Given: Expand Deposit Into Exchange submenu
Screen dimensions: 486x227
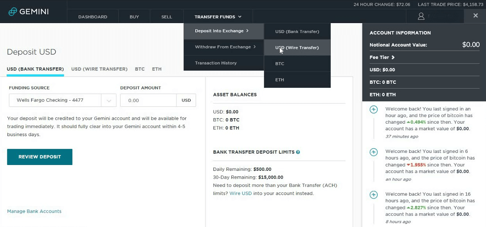Looking at the screenshot, I should pos(224,31).
